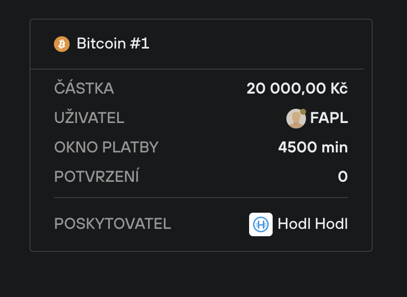Select the OKNO PLATBY label
This screenshot has height=297, width=407.
[x=106, y=147]
